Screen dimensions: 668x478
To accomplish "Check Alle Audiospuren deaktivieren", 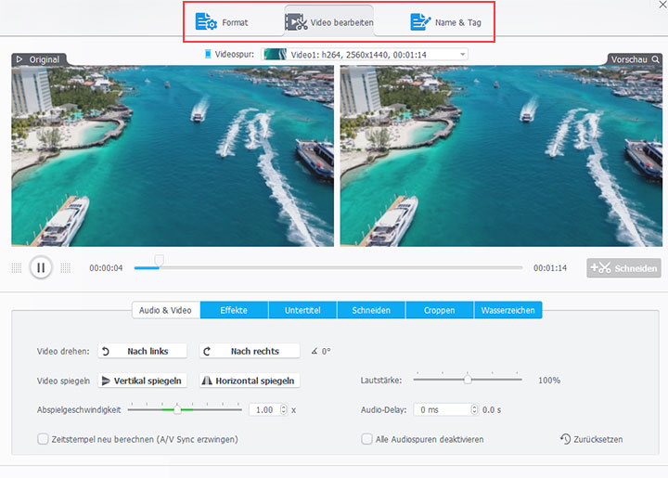I will pos(366,439).
